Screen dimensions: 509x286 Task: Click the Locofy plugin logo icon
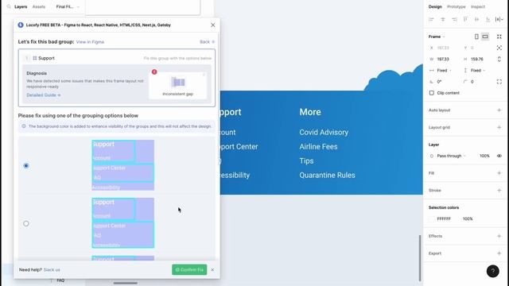coord(21,25)
